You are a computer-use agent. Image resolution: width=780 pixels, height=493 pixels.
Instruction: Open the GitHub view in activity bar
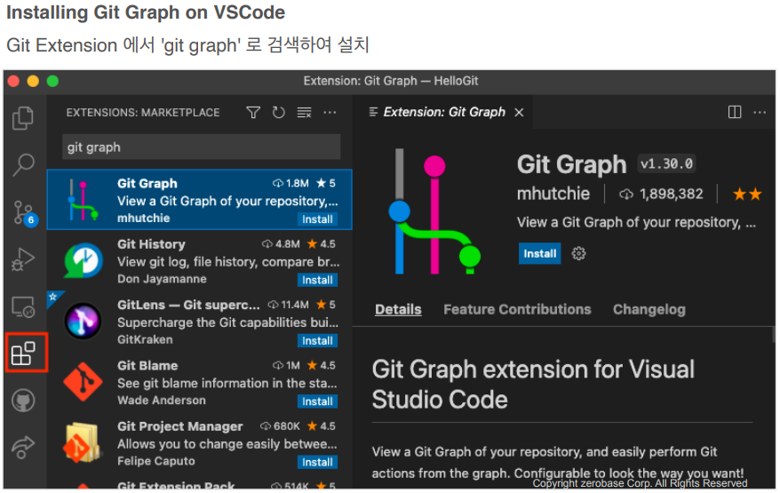pos(23,400)
